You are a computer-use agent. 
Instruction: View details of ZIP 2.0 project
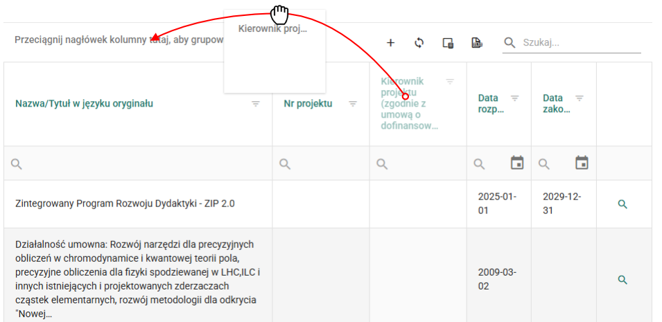(622, 204)
